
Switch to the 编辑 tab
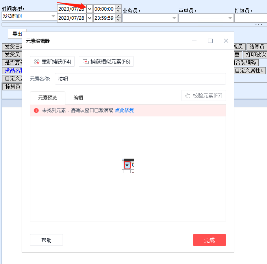(78, 98)
